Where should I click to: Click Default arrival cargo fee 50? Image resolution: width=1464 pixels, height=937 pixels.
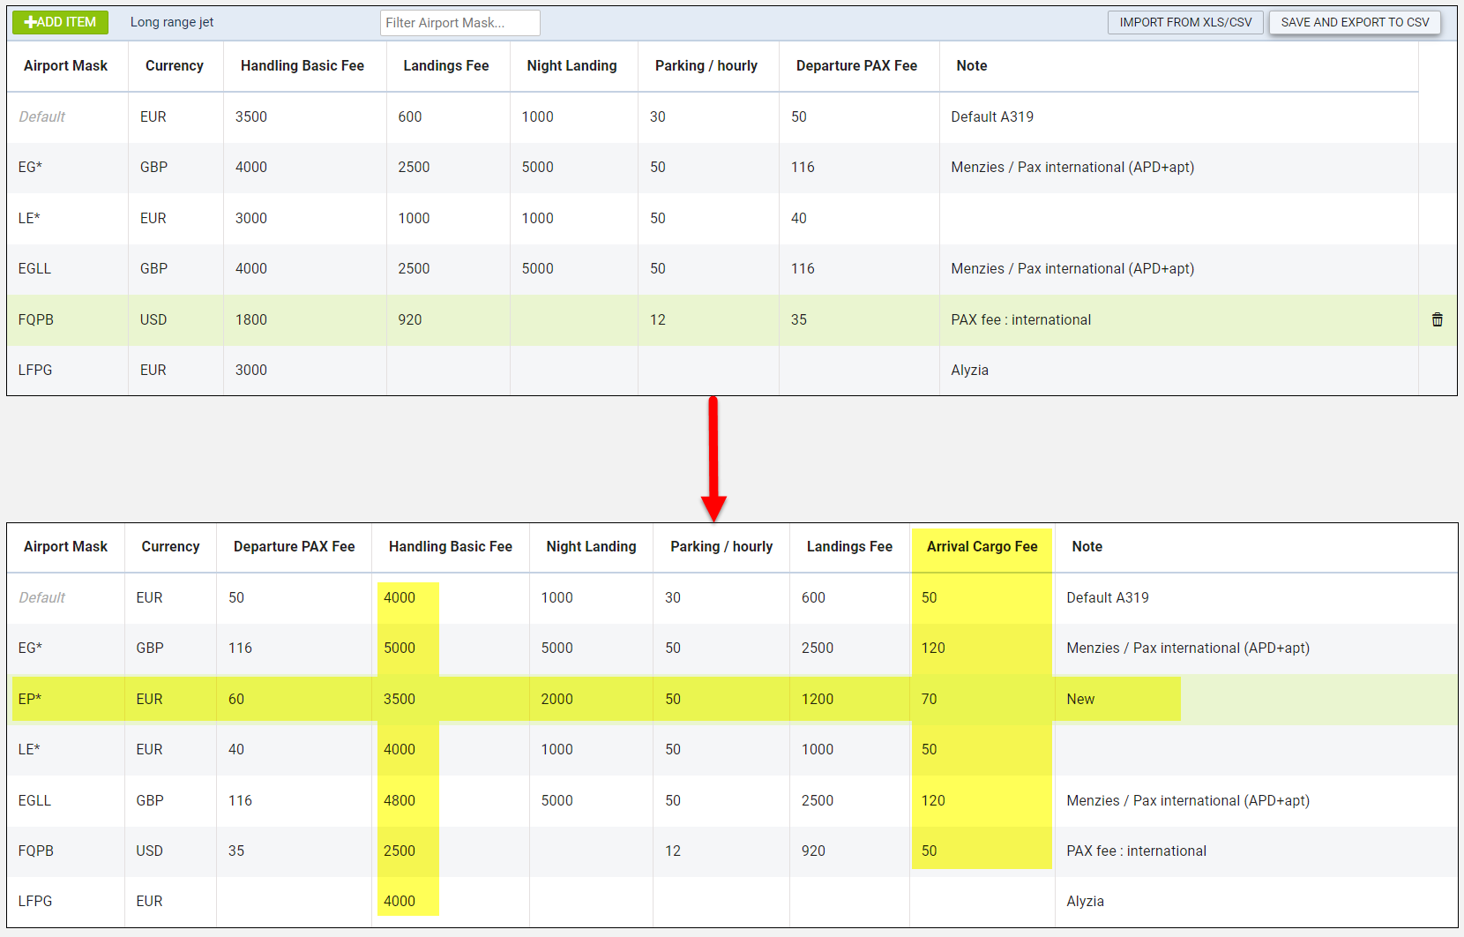coord(930,597)
